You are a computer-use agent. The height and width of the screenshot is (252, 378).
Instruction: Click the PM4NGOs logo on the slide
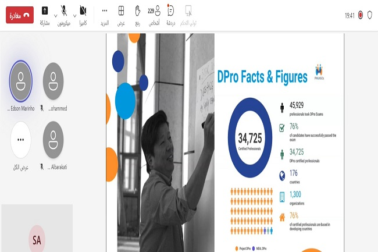(319, 72)
